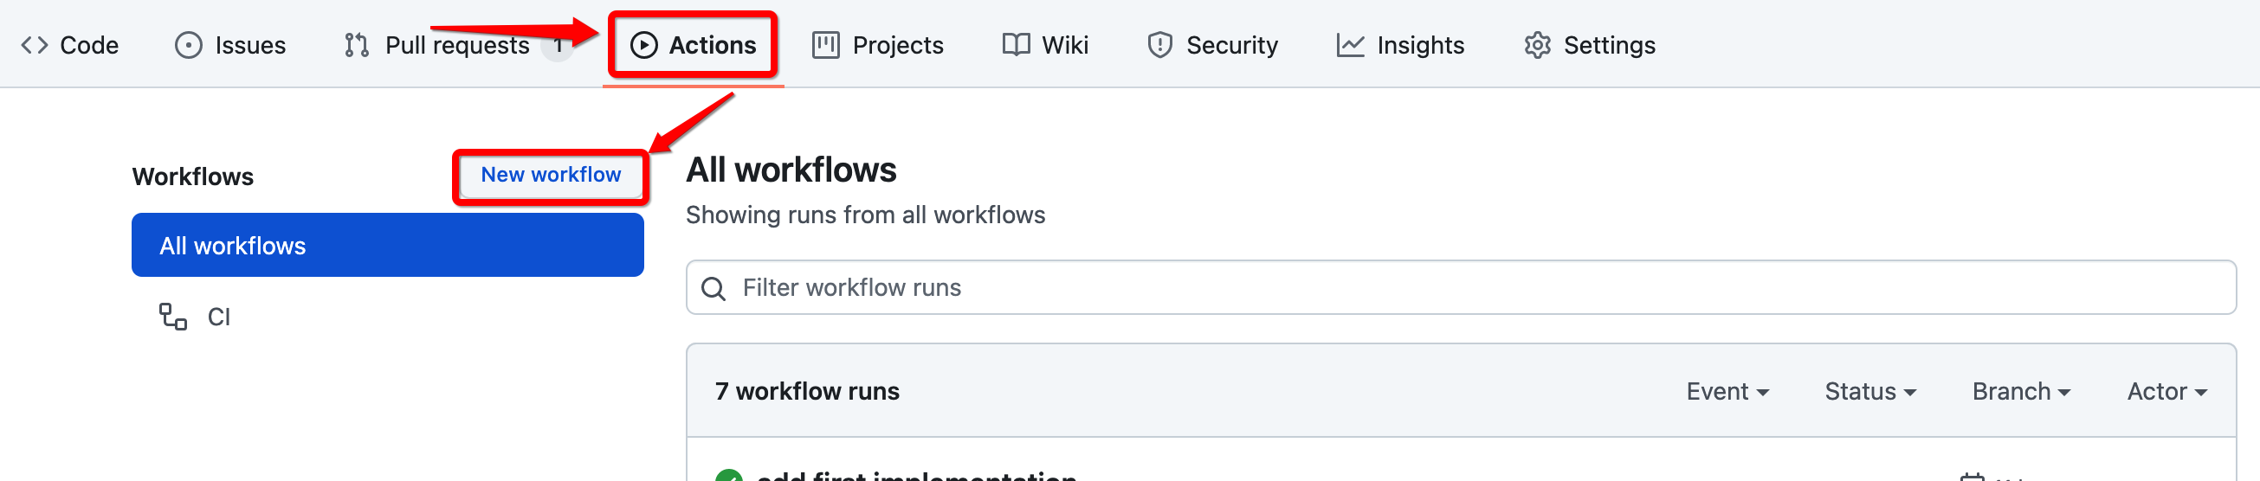The image size is (2260, 481).
Task: Click the Actions play icon
Action: click(x=643, y=45)
